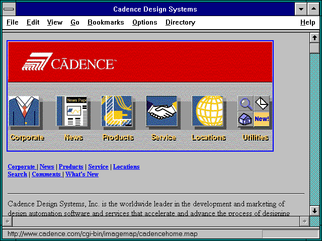Follow the What's New text link
Viewport: 322px width, 241px height.
[82, 174]
